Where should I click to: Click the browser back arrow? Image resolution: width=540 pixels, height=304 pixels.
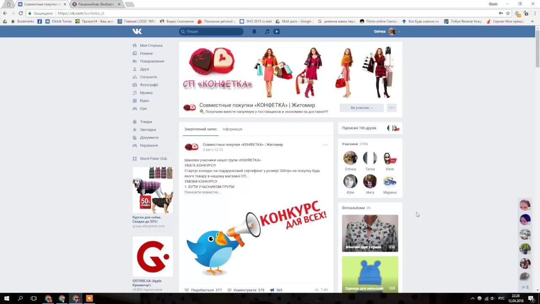click(5, 13)
